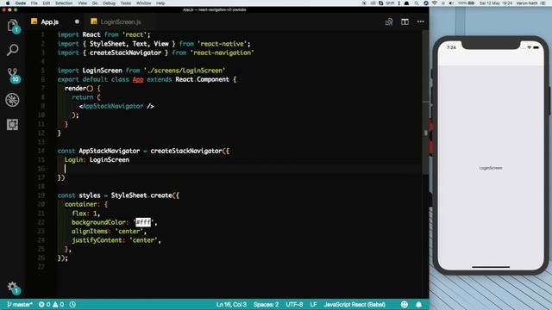The image size is (552, 310).
Task: Open the Go menu
Action: (95, 3)
